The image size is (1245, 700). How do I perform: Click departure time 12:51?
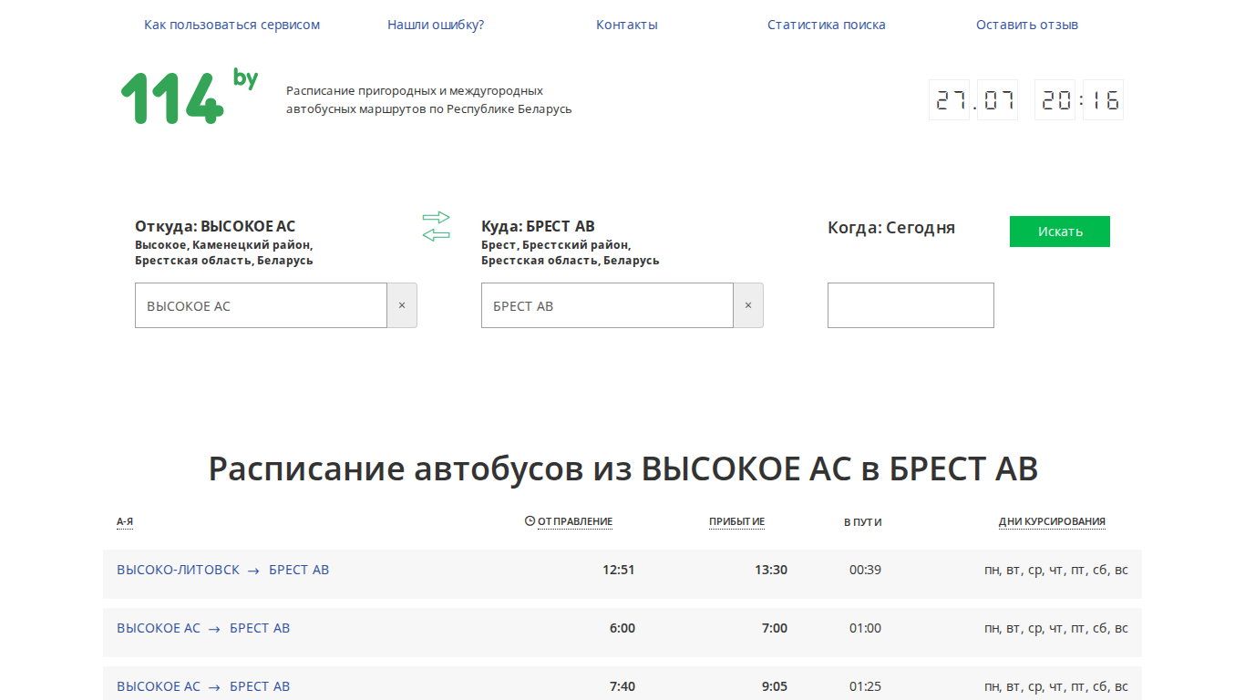tap(619, 570)
